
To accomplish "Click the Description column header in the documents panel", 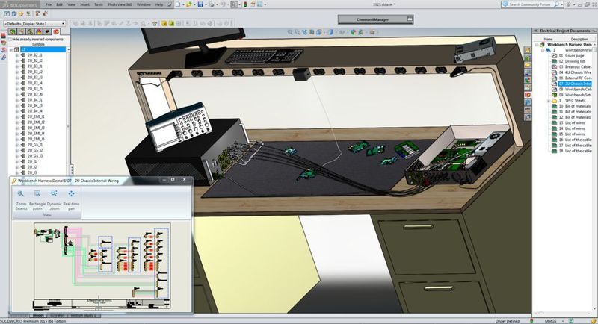I will [x=579, y=40].
